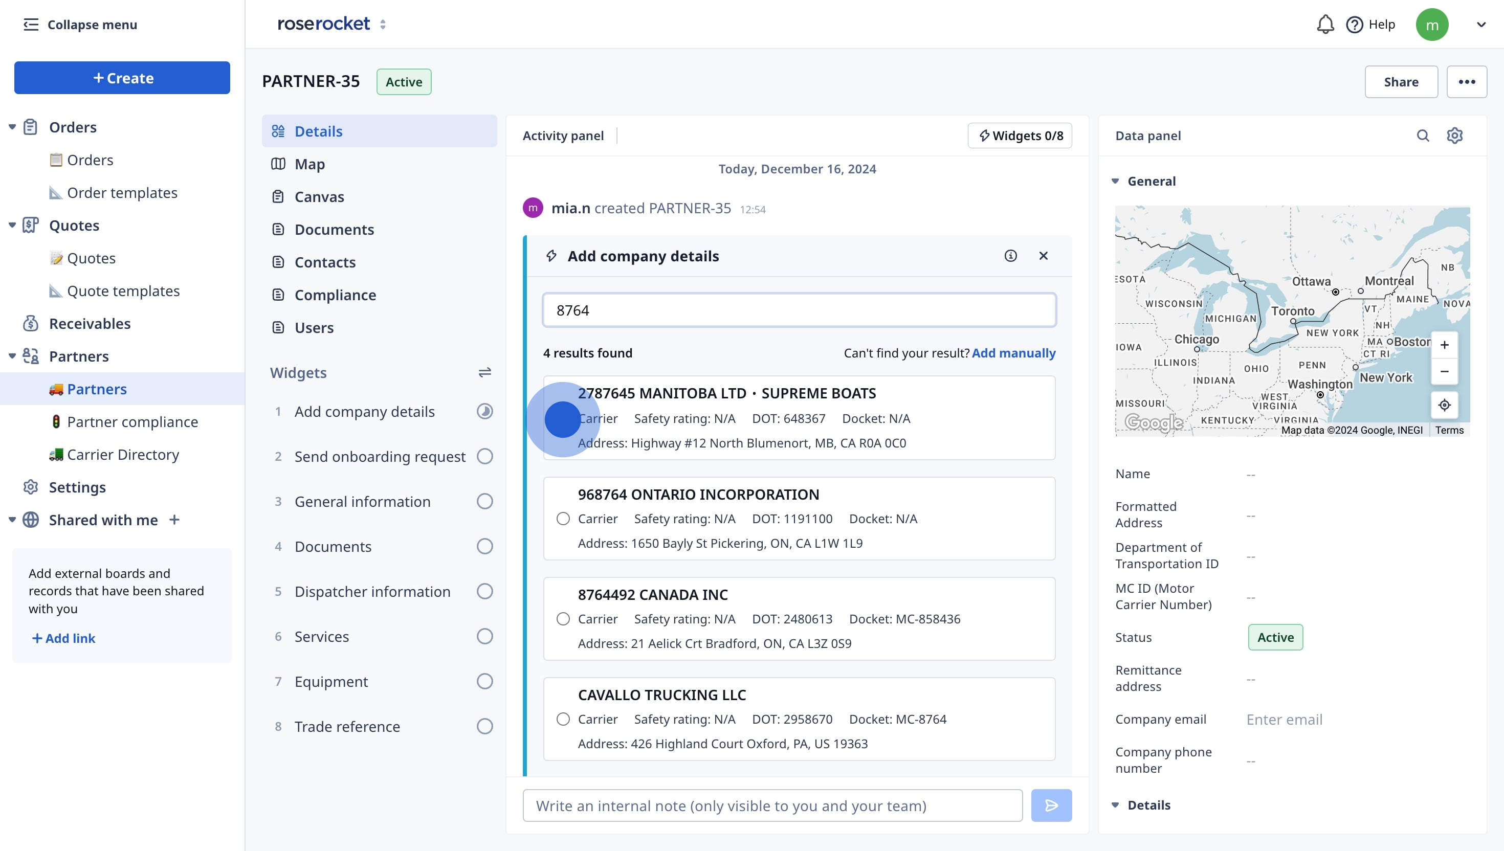Click the Create button
The image size is (1504, 851).
122,78
